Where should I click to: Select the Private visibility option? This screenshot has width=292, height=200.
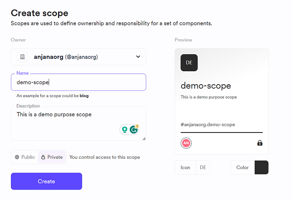pyautogui.click(x=52, y=157)
